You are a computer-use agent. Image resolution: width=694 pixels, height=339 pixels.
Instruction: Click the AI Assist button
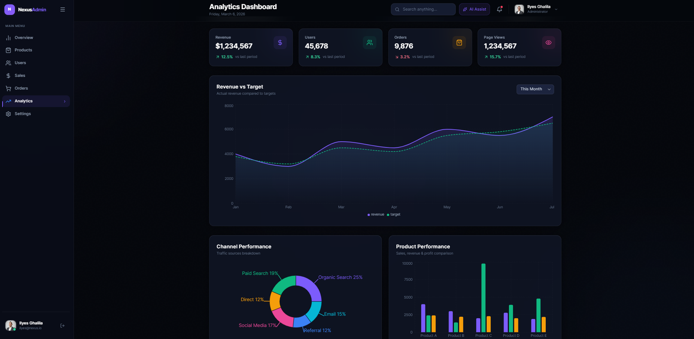click(x=474, y=9)
